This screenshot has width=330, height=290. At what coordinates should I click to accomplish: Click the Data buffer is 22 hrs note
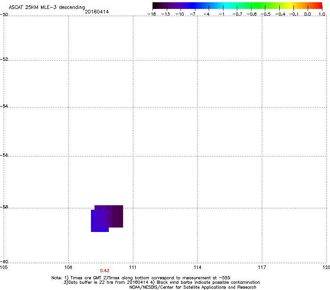(161, 282)
